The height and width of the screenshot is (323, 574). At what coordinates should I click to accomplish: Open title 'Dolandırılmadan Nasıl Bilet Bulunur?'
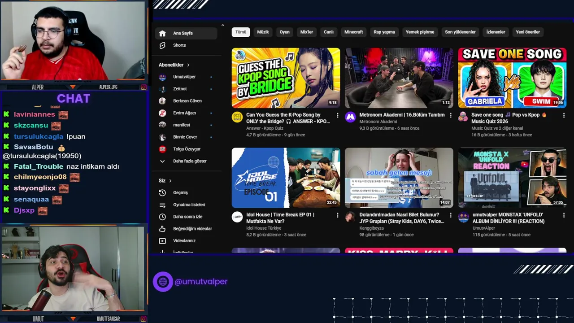401,218
